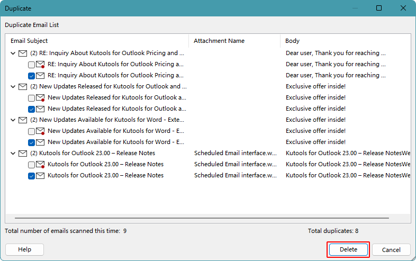Image resolution: width=416 pixels, height=261 pixels.
Task: Collapse the RE: Inquiry About Kutools group
Action: point(13,53)
